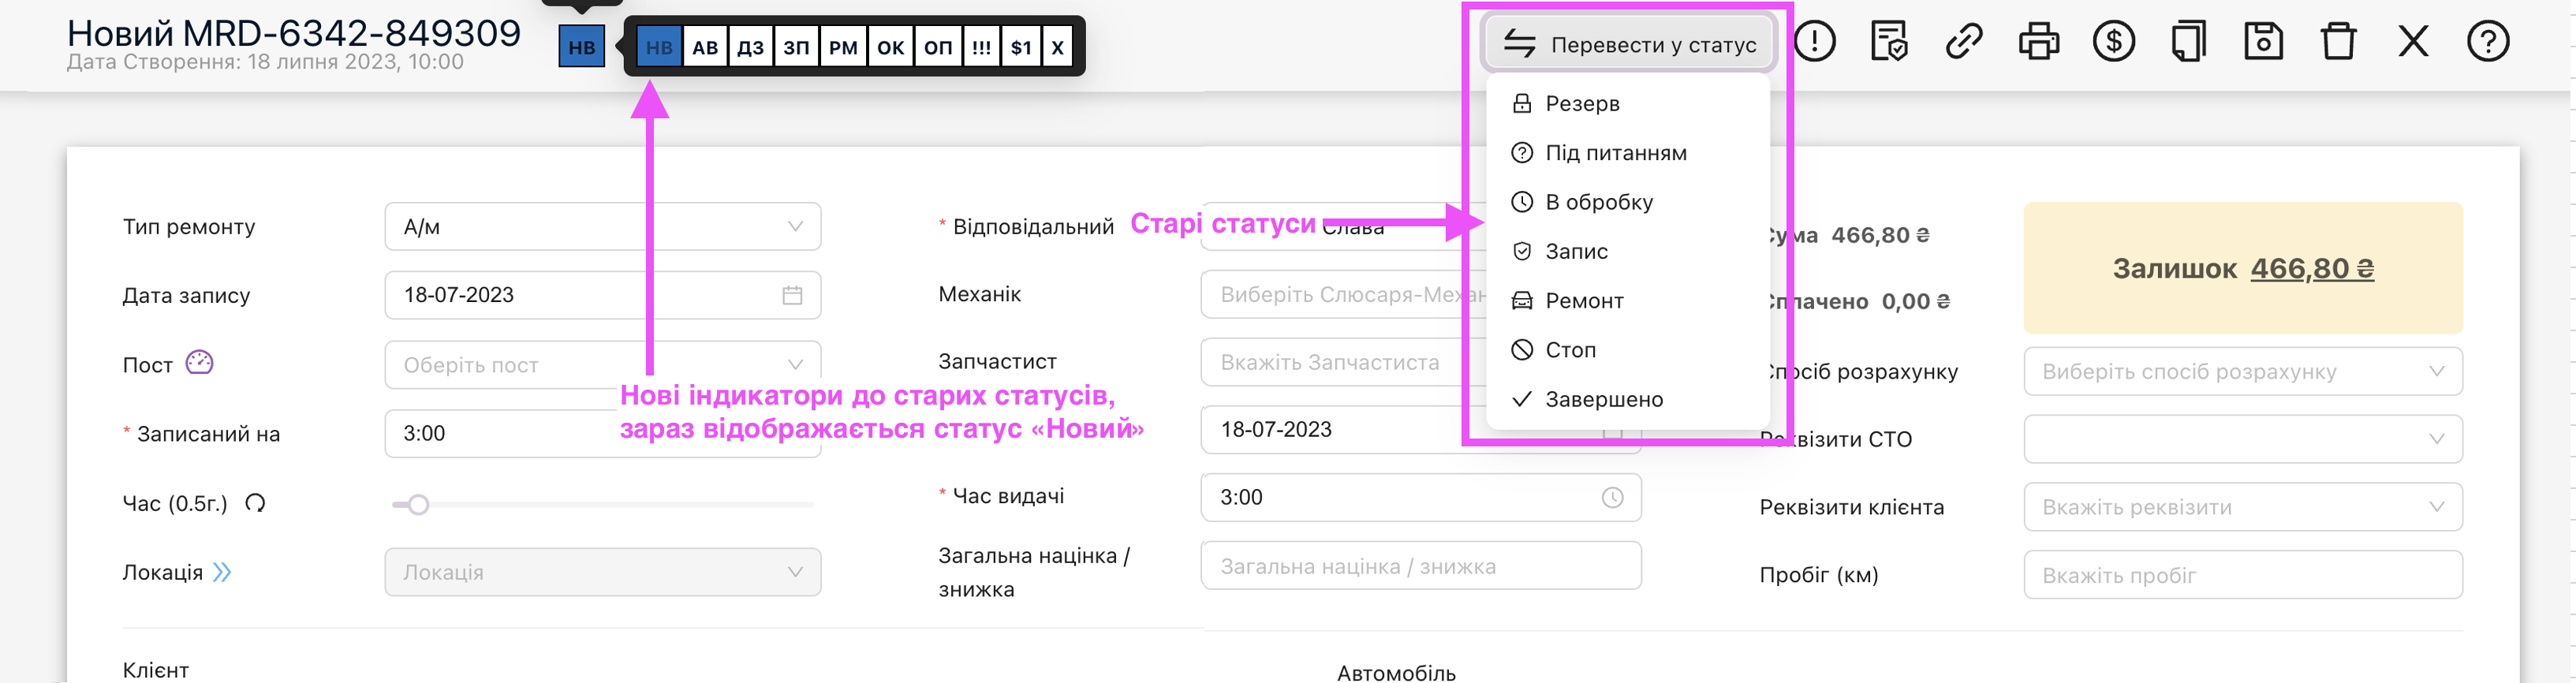Toggle the ОК status indicator
The height and width of the screenshot is (683, 2576).
(890, 47)
